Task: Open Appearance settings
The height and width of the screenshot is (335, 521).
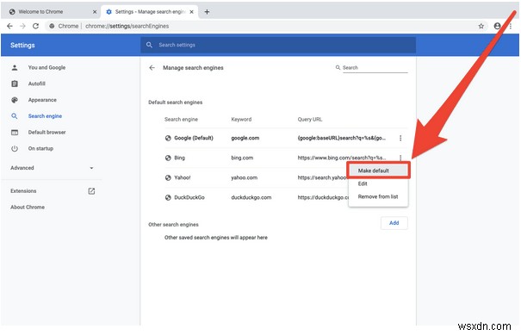Action: 42,100
